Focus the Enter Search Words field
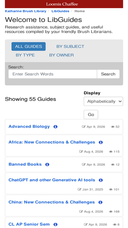The image size is (128, 228). 53,74
